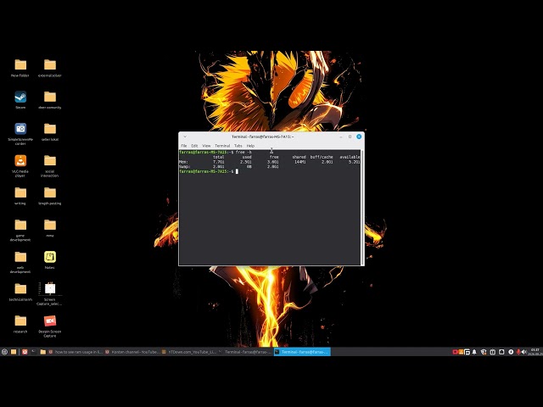This screenshot has width=543, height=407.
Task: Launch the Notes desktop application
Action: coord(49,260)
